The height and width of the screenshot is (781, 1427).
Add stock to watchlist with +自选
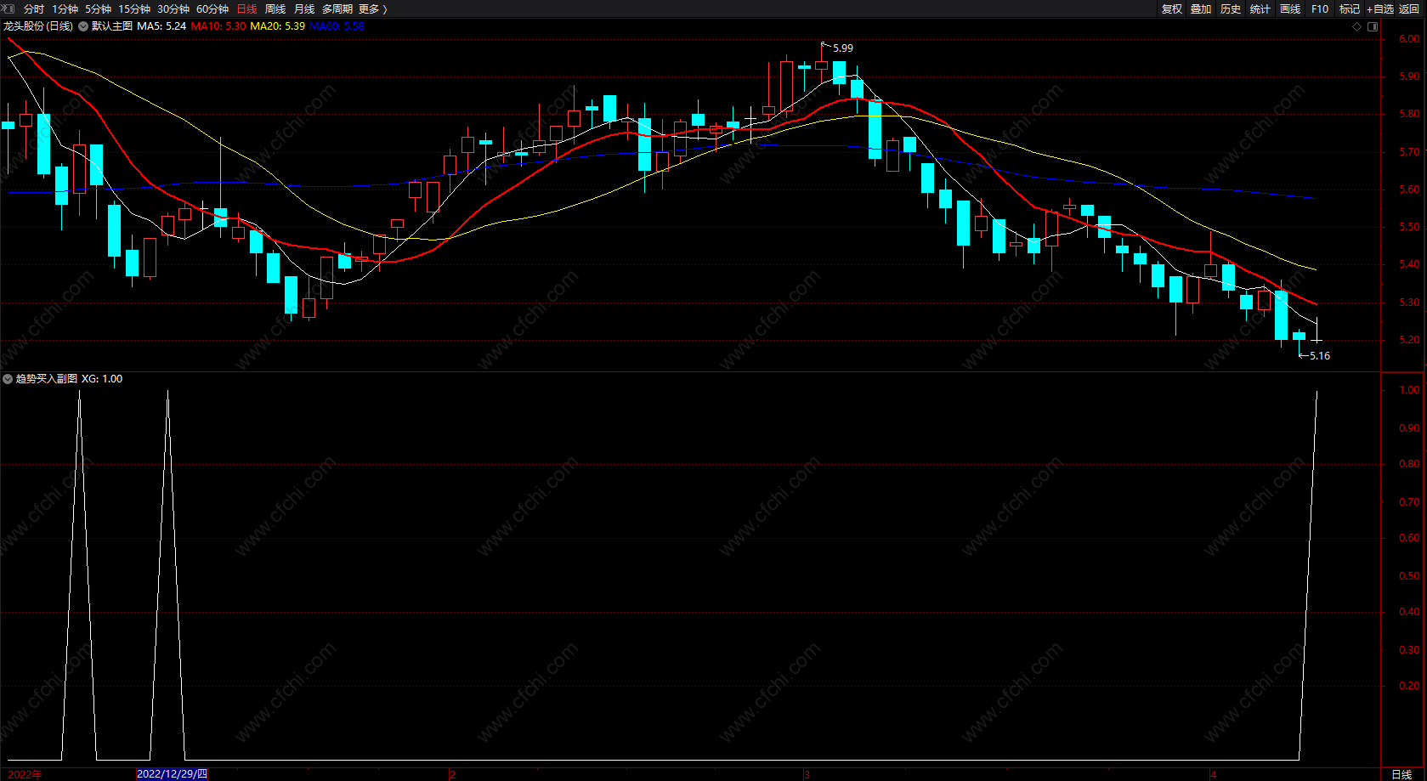point(1380,9)
